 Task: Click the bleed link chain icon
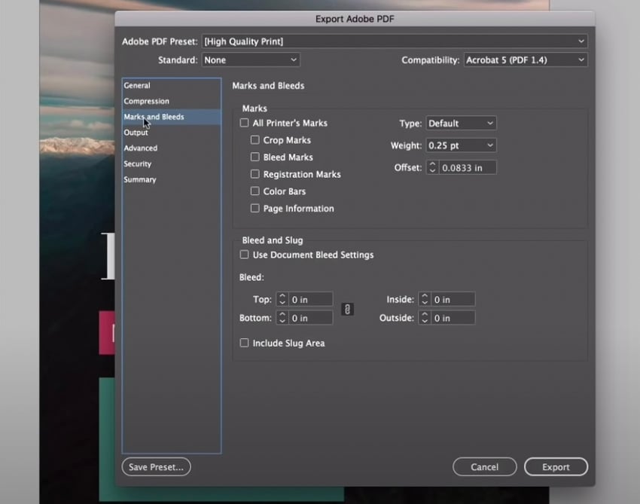[347, 309]
